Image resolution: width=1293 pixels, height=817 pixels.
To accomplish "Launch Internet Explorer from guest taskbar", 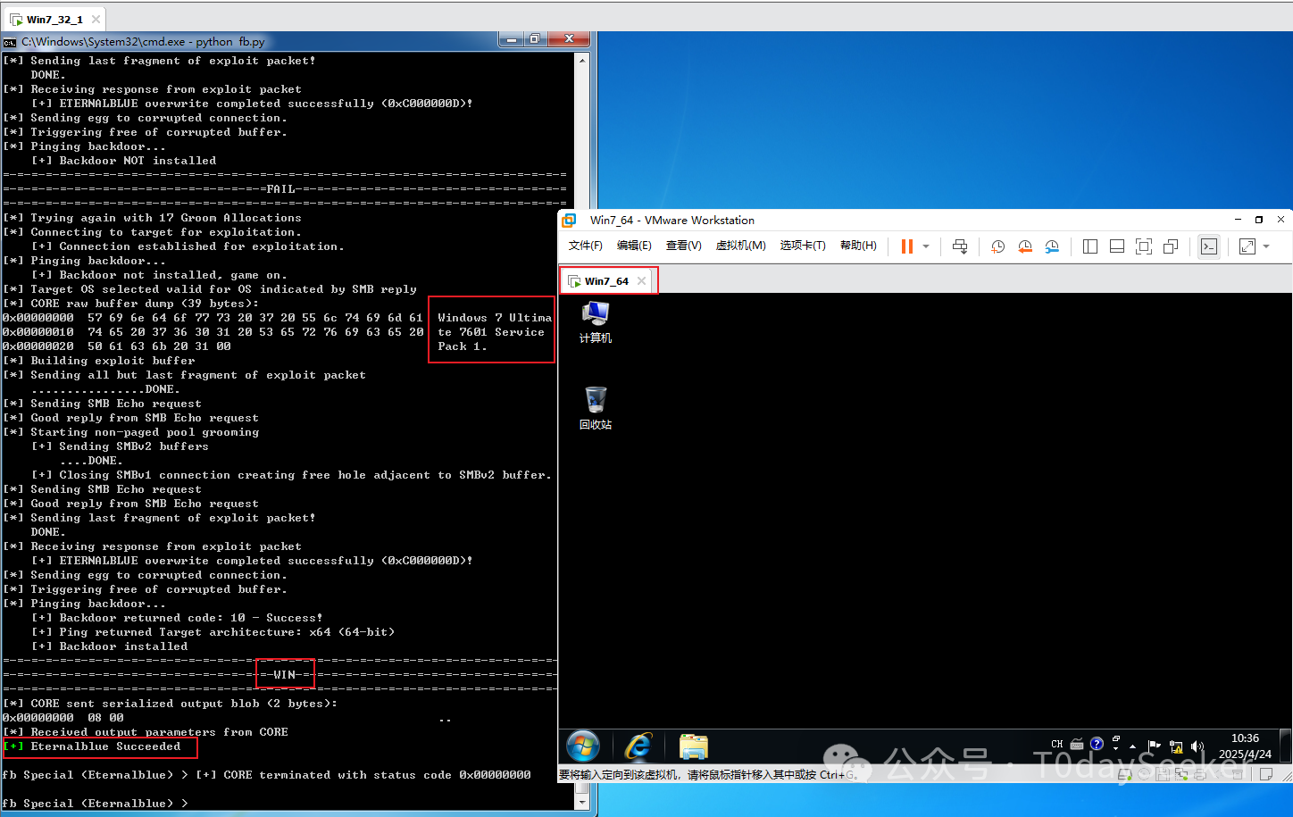I will [638, 746].
